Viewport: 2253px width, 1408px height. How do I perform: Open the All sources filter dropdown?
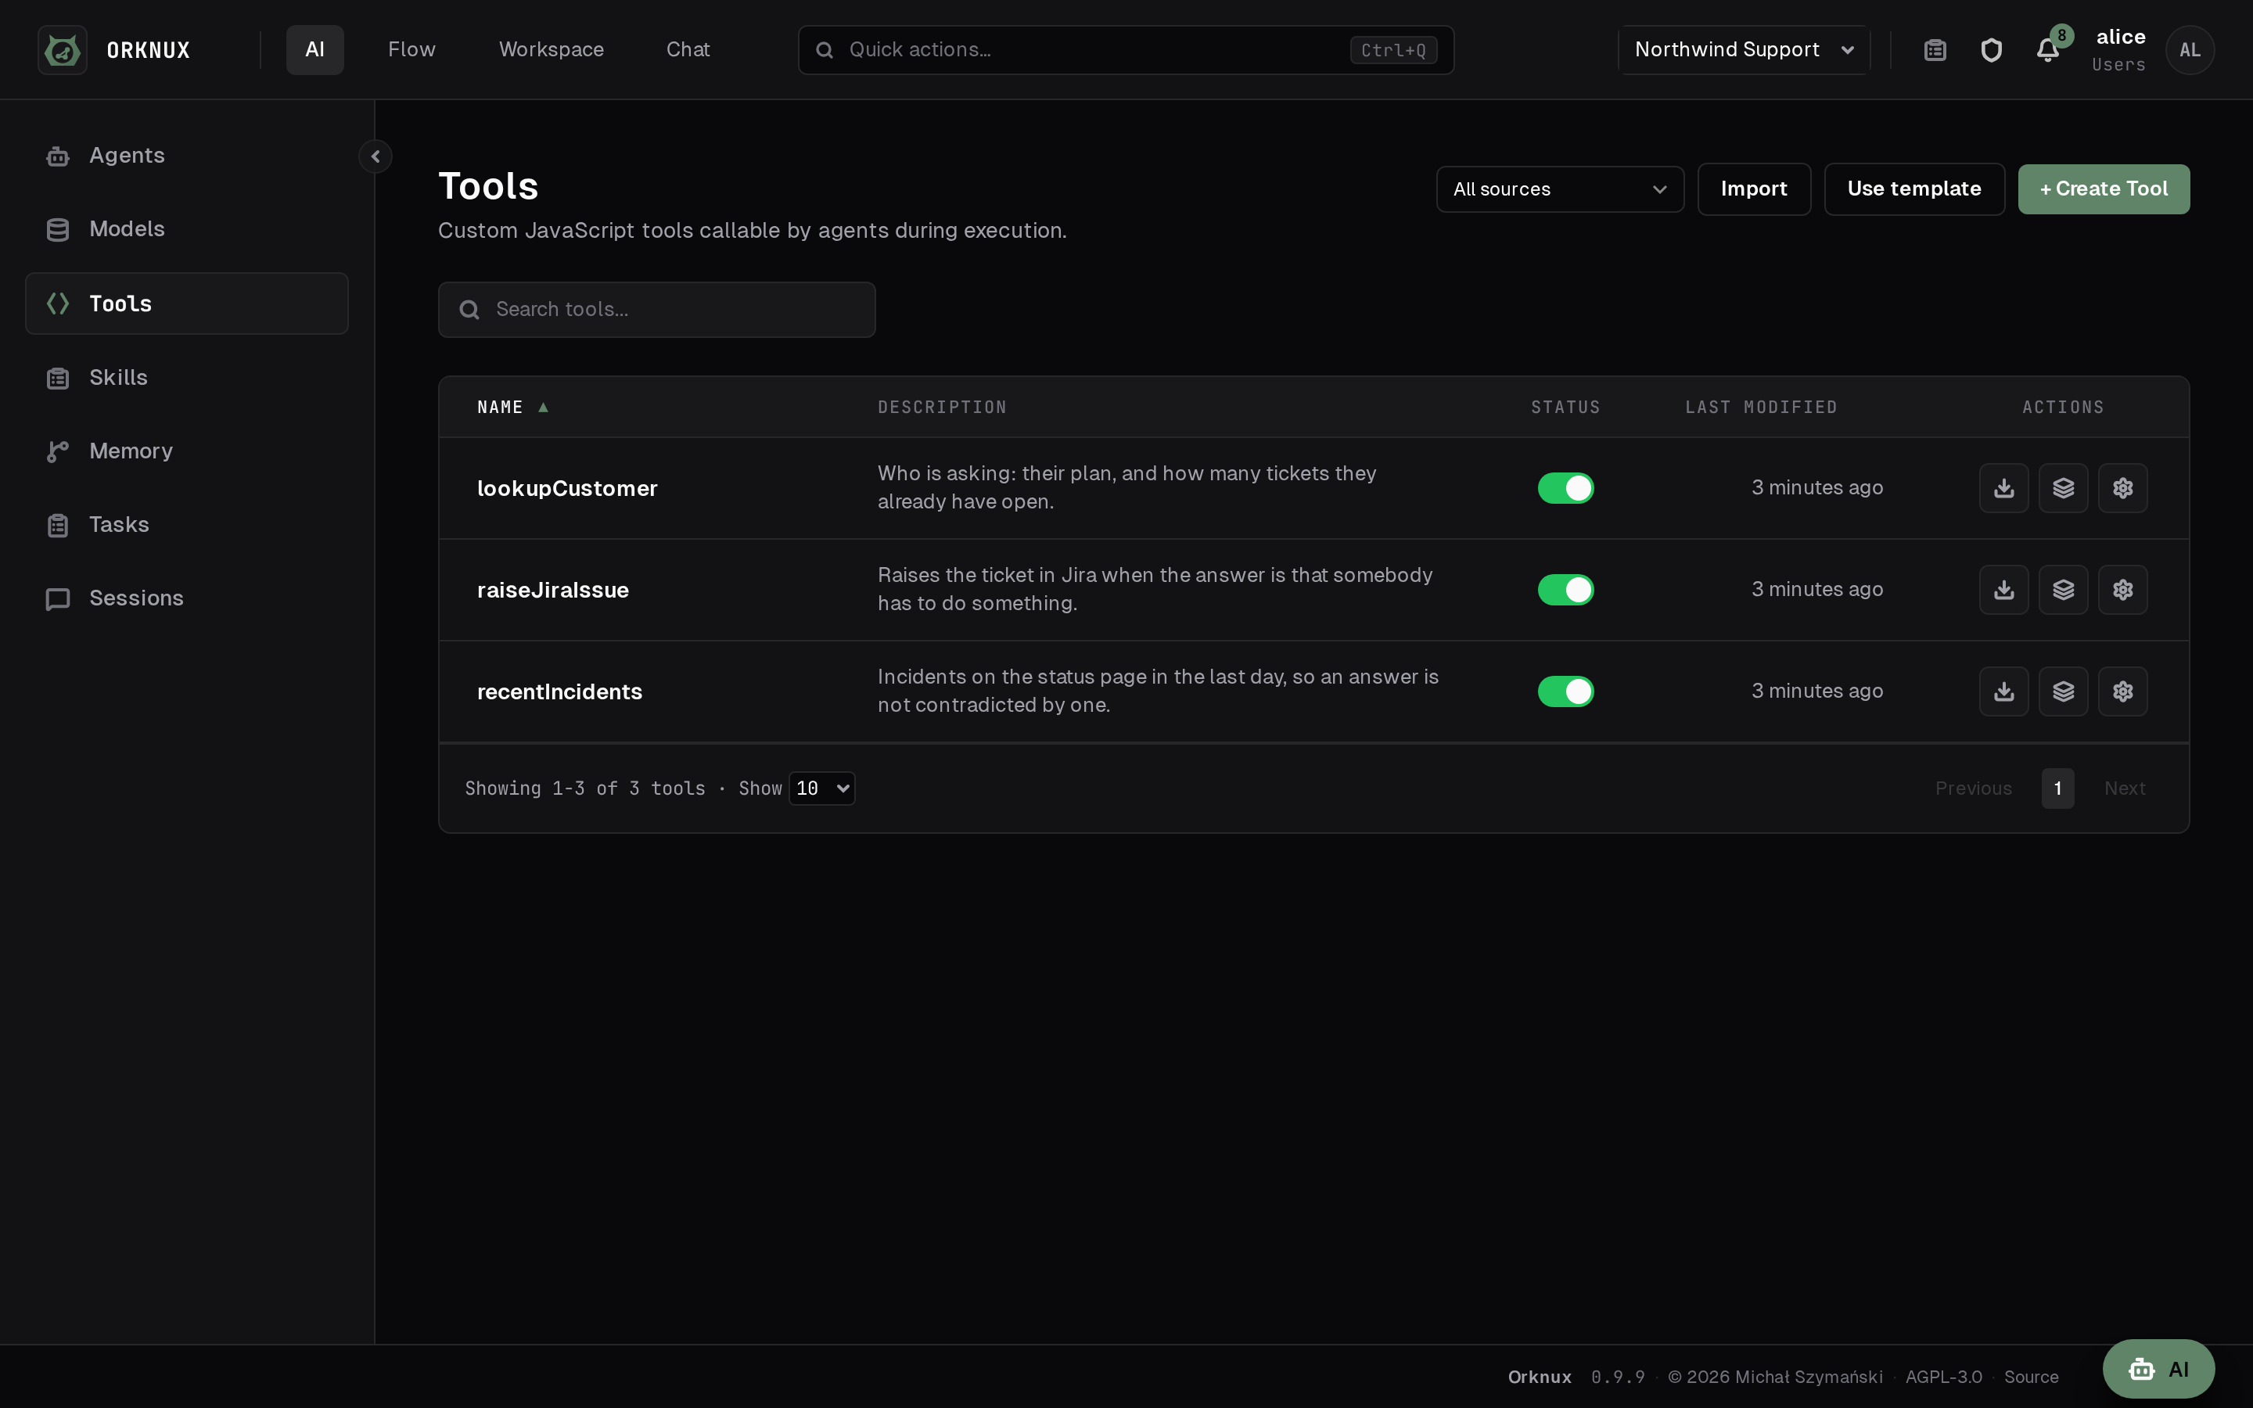(x=1559, y=189)
